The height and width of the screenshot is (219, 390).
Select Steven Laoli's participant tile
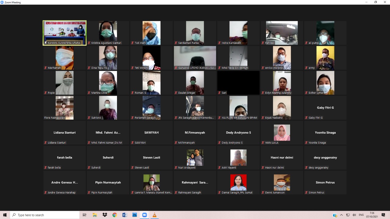pyautogui.click(x=151, y=158)
